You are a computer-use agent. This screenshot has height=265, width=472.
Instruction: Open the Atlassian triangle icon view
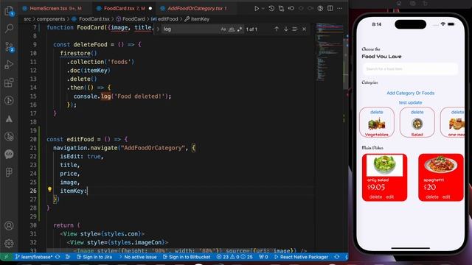click(9, 119)
